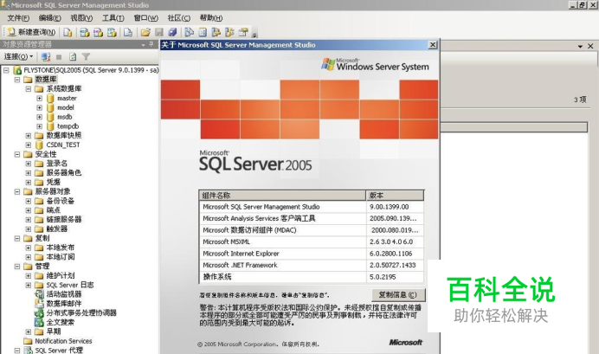Open the 窗口(W) menu
This screenshot has height=354, width=599.
(146, 18)
